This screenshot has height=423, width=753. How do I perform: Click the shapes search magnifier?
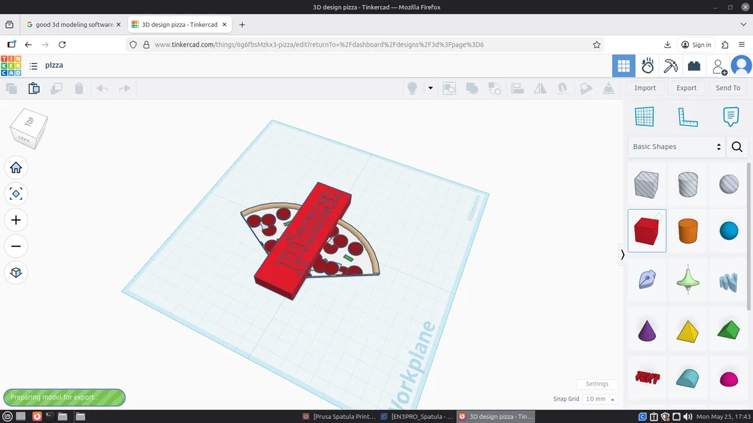tap(737, 147)
